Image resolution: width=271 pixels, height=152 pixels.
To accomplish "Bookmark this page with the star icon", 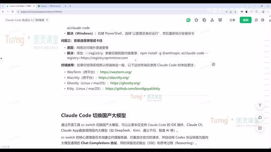I will tap(235, 12).
